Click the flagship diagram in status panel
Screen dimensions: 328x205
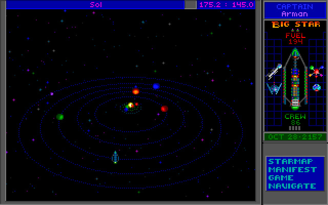click(295, 79)
